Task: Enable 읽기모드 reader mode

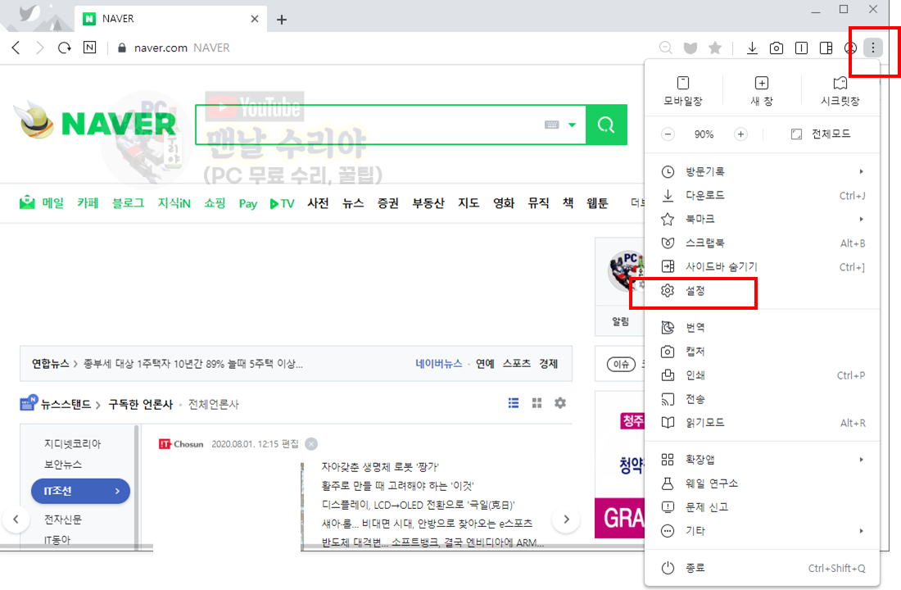Action: click(x=763, y=423)
